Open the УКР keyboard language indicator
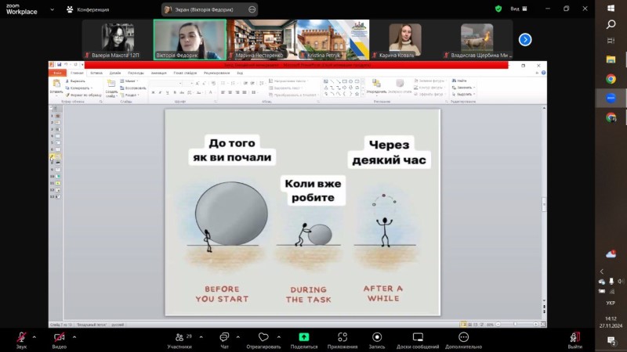 click(611, 303)
